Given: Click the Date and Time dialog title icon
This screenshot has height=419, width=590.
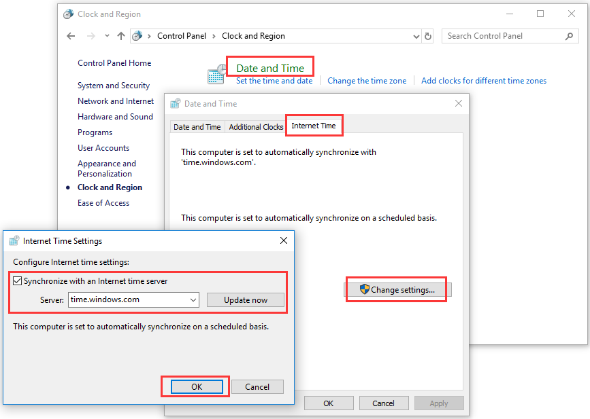Looking at the screenshot, I should pyautogui.click(x=176, y=103).
